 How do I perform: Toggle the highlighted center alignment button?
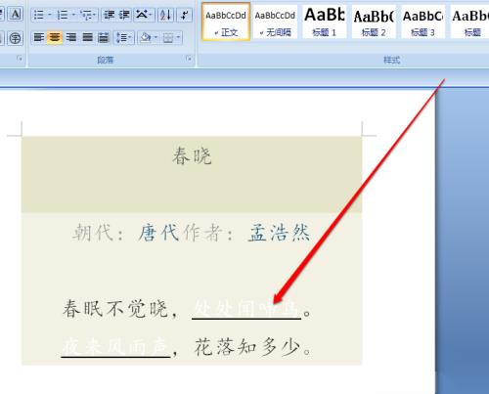pos(55,38)
